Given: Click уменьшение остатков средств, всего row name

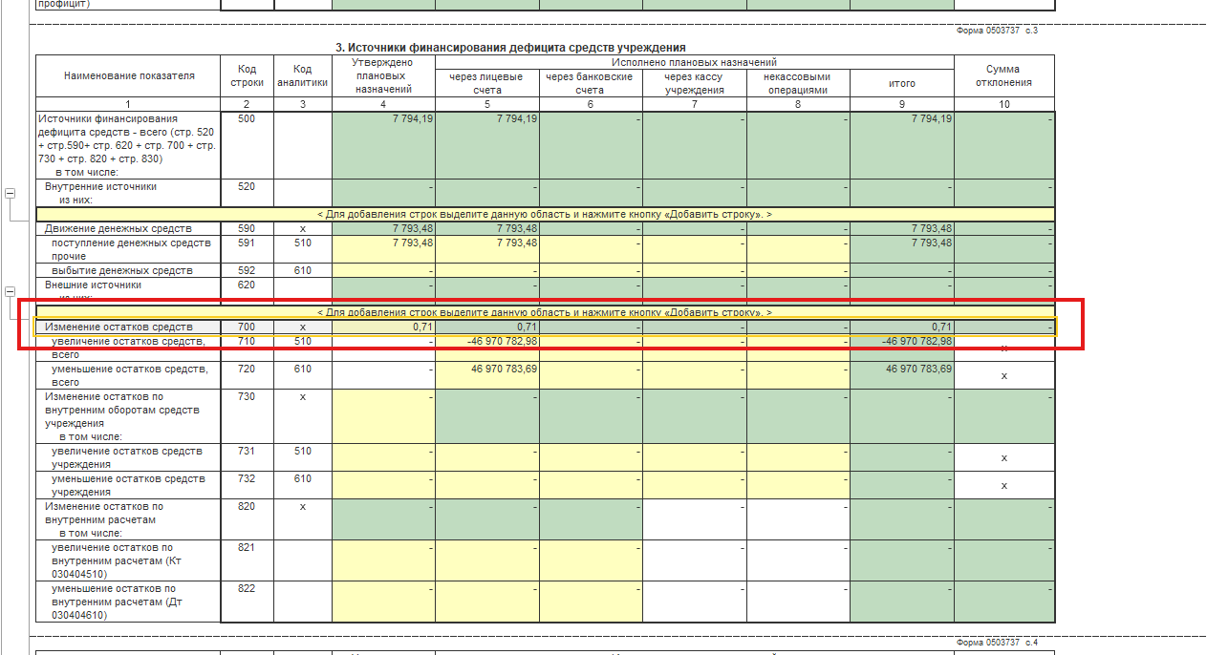Looking at the screenshot, I should pyautogui.click(x=128, y=375).
